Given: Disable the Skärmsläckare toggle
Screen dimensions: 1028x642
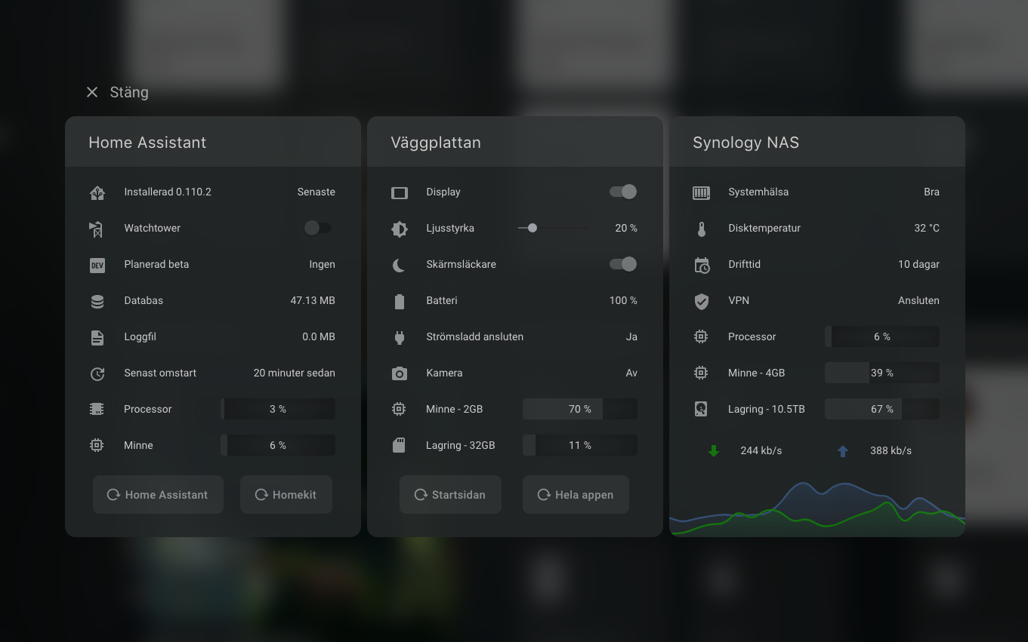Looking at the screenshot, I should [623, 264].
